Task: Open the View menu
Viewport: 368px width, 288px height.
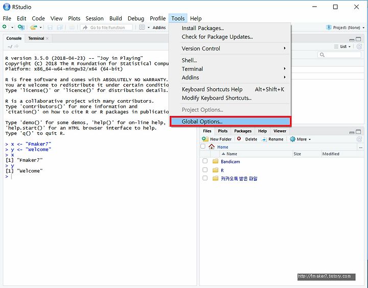Action: click(x=57, y=18)
